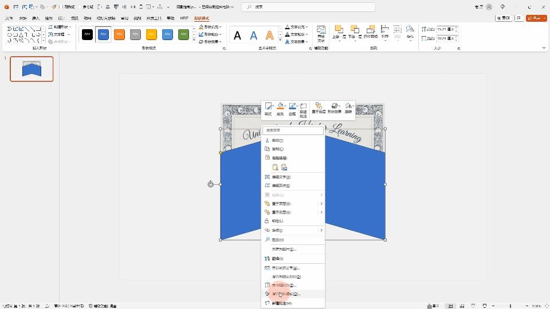Screen dimensions: 550x309
Task: Click the context menu search box
Action: pyautogui.click(x=293, y=130)
